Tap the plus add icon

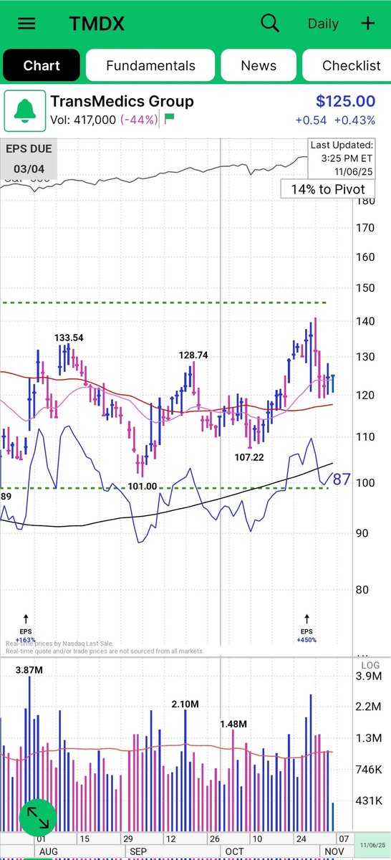367,23
